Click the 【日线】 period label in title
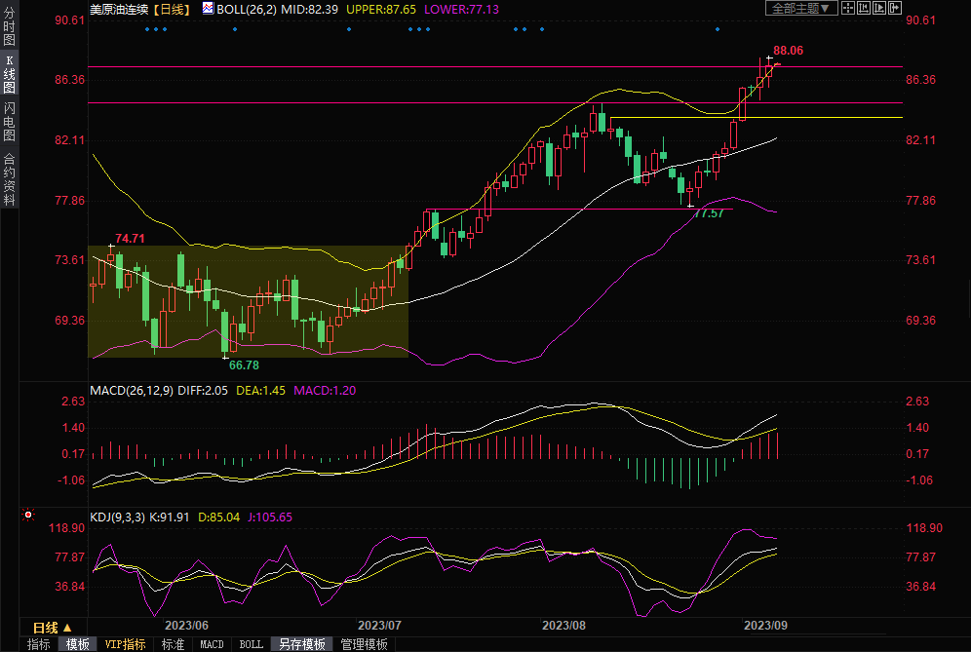This screenshot has width=971, height=652. point(172,8)
